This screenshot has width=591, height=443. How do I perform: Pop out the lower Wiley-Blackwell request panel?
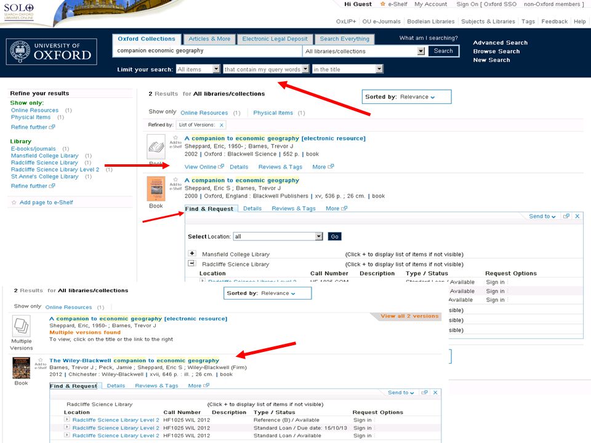tap(424, 393)
